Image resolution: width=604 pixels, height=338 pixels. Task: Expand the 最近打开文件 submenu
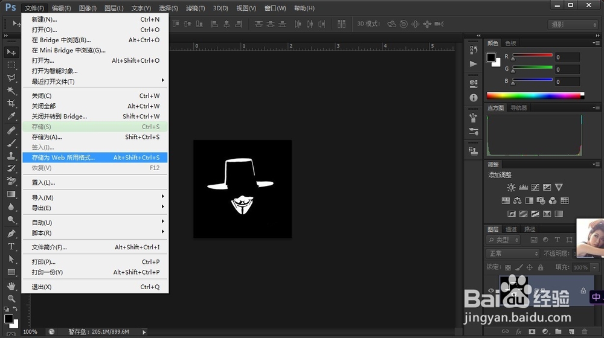[95, 81]
